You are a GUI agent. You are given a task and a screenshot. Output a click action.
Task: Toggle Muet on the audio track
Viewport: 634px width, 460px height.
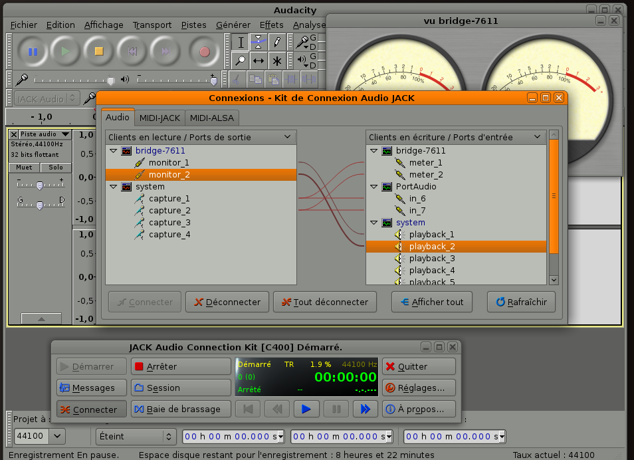coord(24,168)
